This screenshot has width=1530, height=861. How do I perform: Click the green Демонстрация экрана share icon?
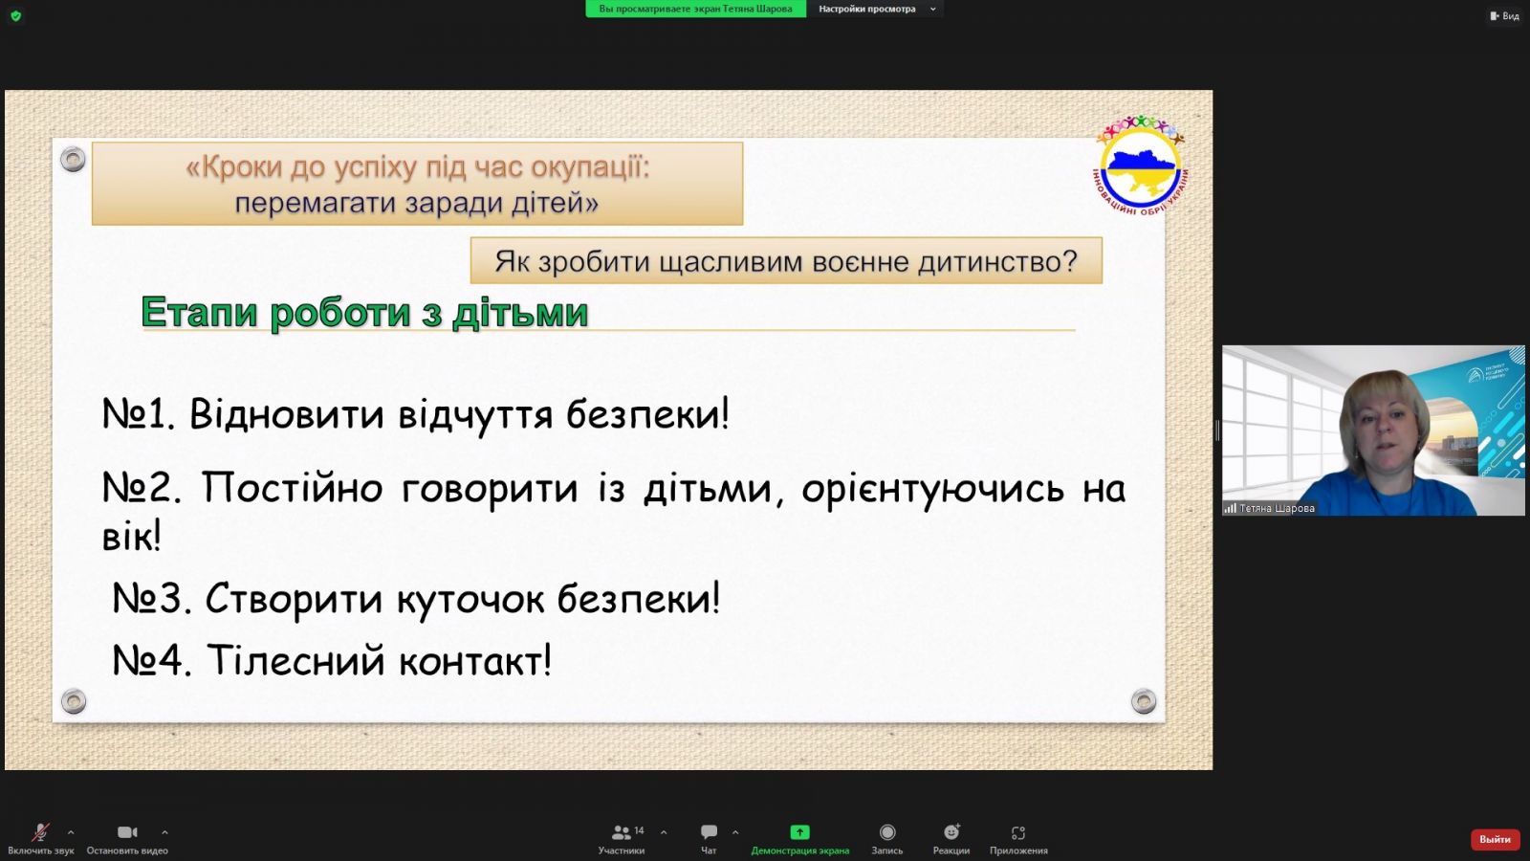tap(799, 832)
